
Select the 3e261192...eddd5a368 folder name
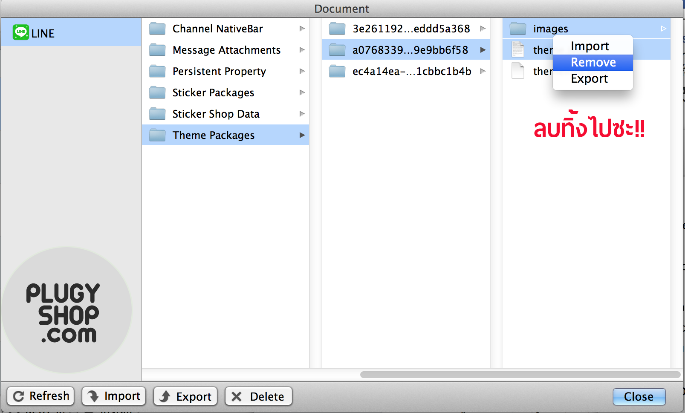(411, 29)
